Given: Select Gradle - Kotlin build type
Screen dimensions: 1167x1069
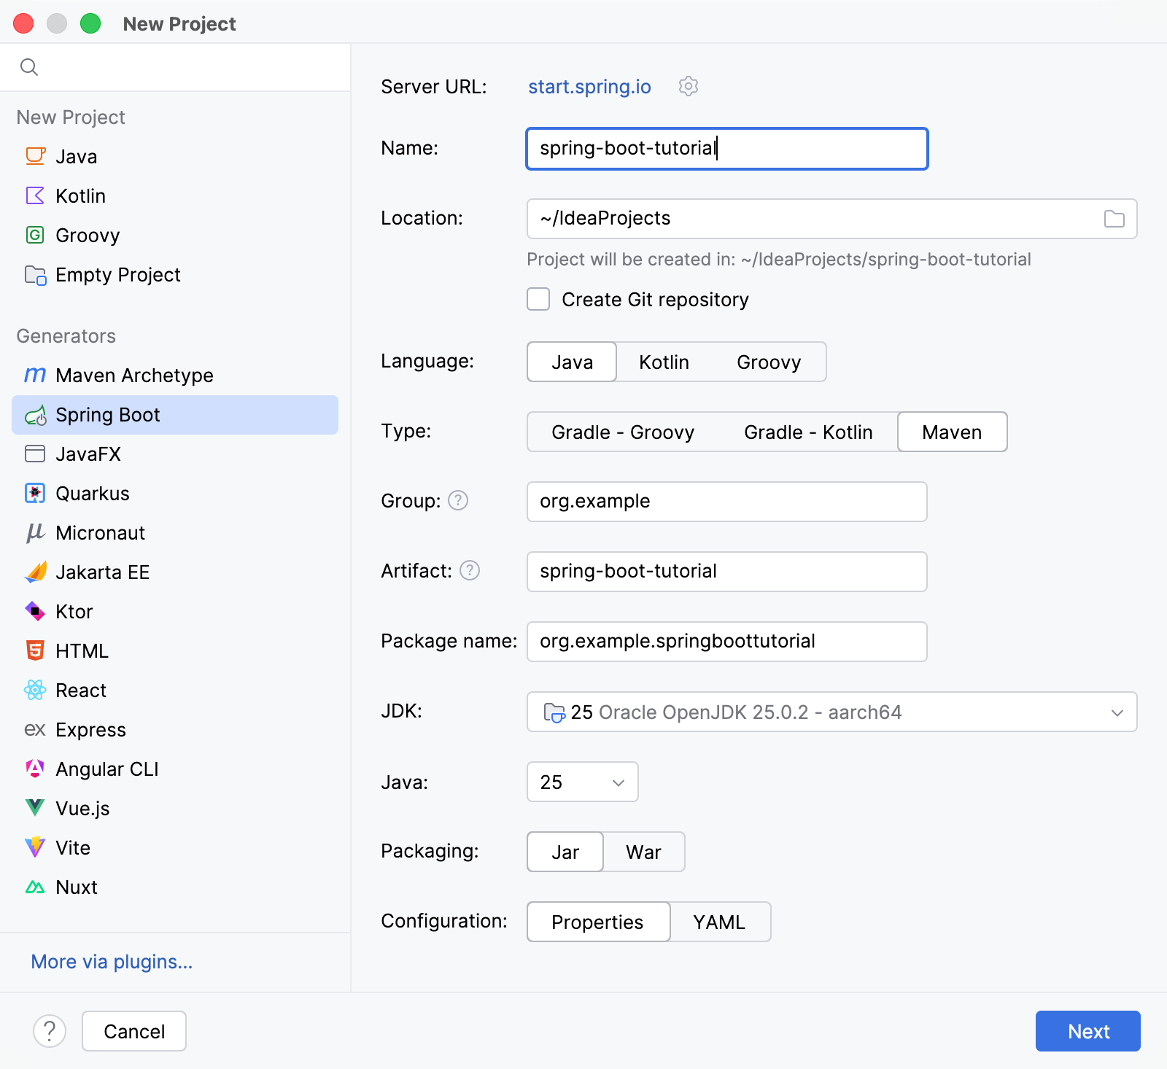Looking at the screenshot, I should click(x=808, y=432).
